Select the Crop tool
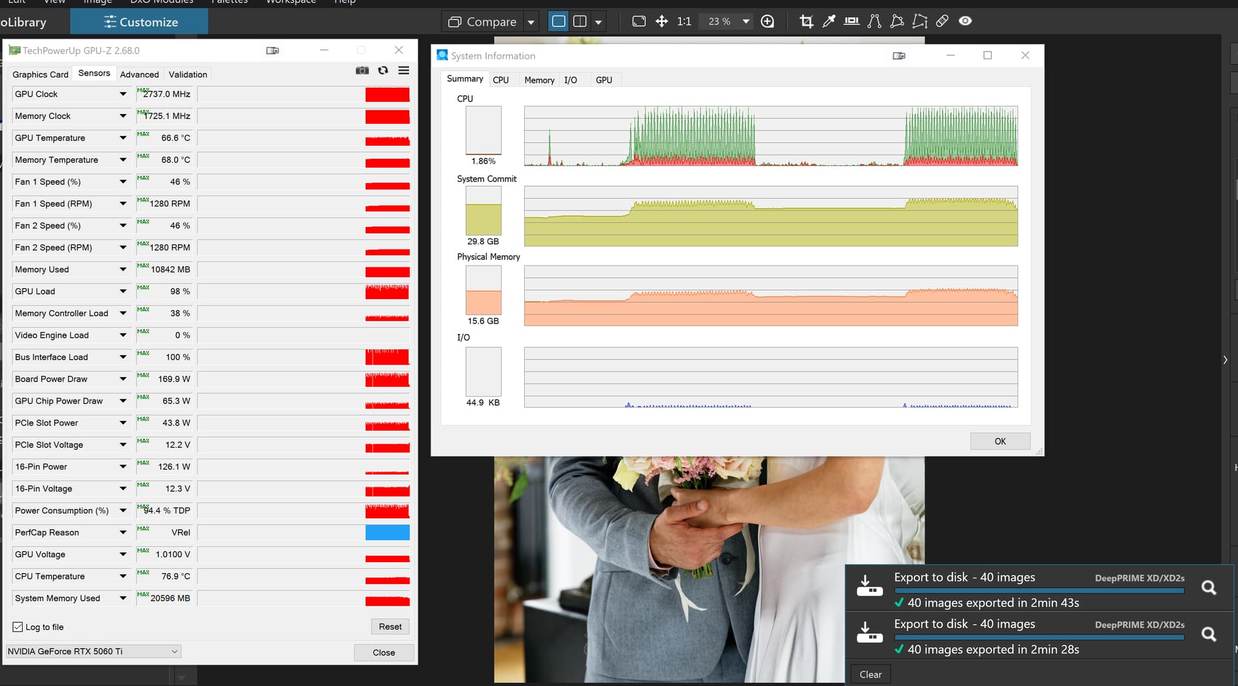 pyautogui.click(x=806, y=21)
